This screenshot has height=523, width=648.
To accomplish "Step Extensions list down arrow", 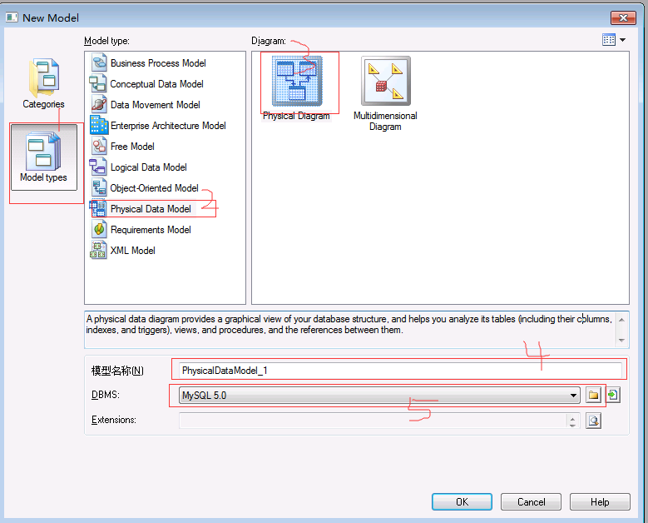I will pos(572,425).
